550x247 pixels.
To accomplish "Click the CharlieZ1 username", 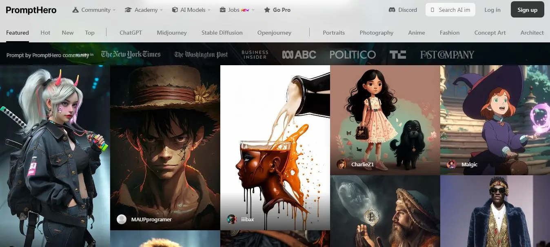I will point(362,165).
